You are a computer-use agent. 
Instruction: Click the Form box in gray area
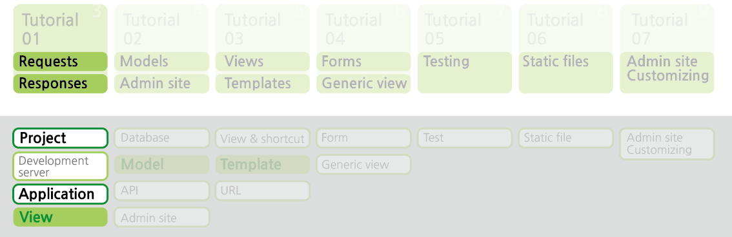coord(363,138)
